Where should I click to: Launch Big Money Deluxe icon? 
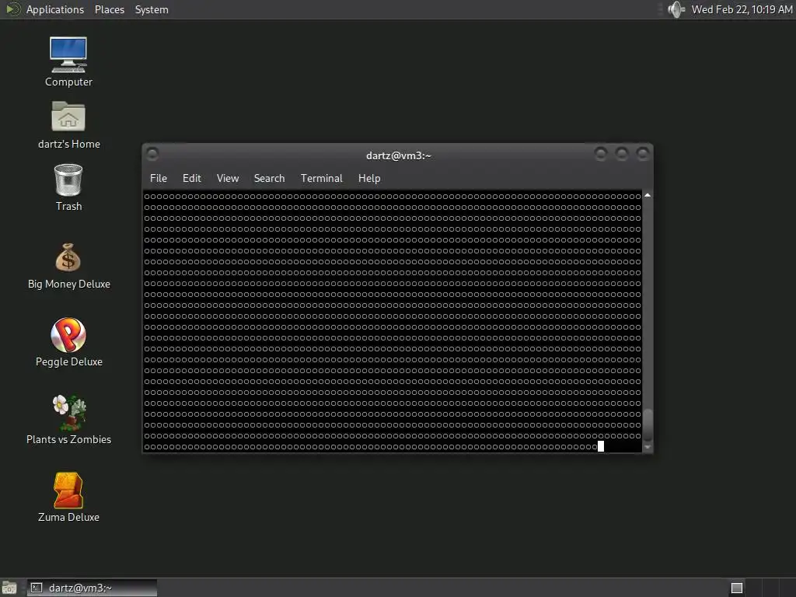[x=68, y=257]
